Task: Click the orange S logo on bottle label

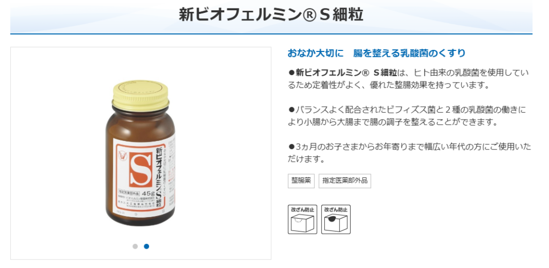Action: click(x=140, y=170)
